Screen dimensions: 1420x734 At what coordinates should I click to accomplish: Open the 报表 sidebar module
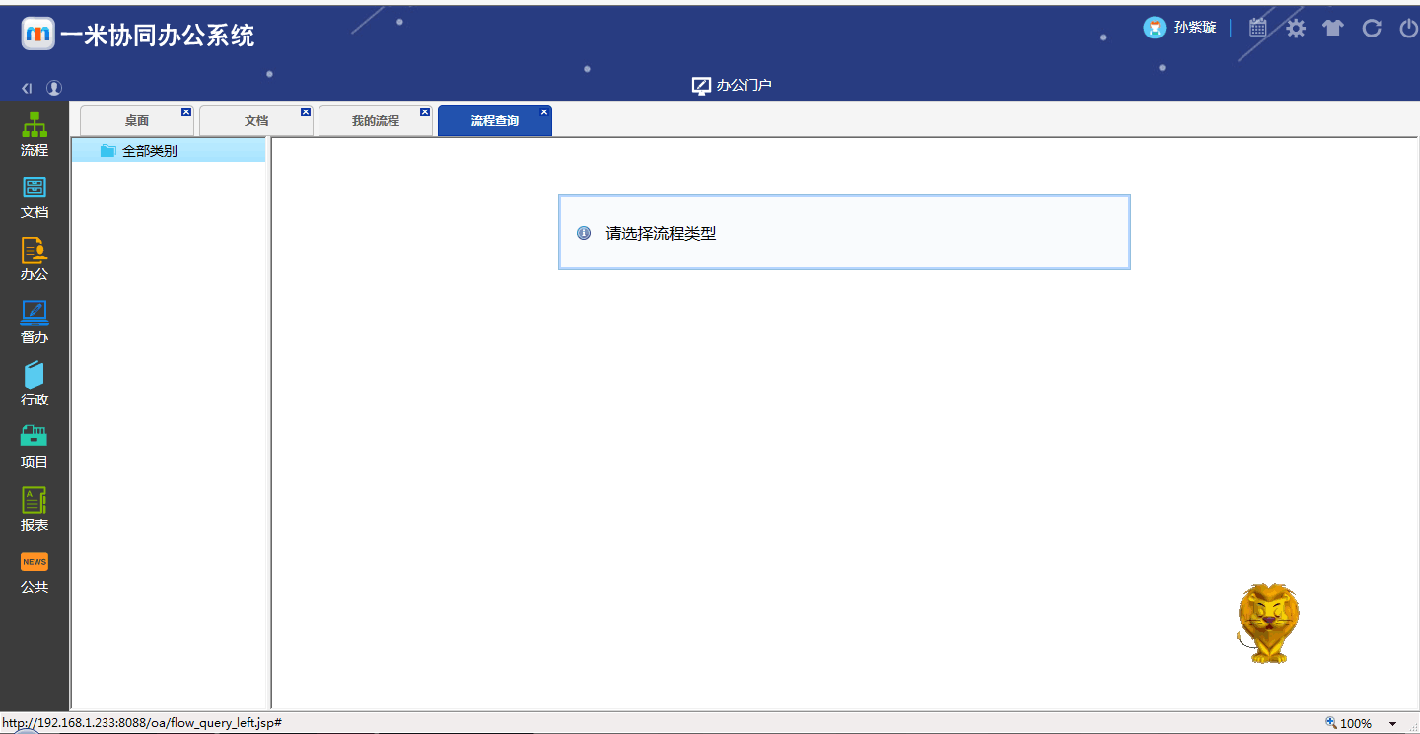click(35, 509)
